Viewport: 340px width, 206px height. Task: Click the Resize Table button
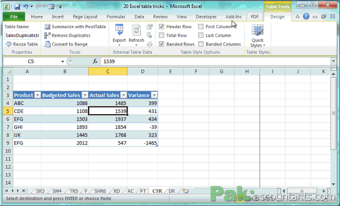[22, 44]
